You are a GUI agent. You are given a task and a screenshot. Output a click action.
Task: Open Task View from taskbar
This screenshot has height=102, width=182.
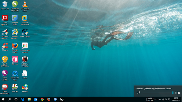click(x=16, y=99)
